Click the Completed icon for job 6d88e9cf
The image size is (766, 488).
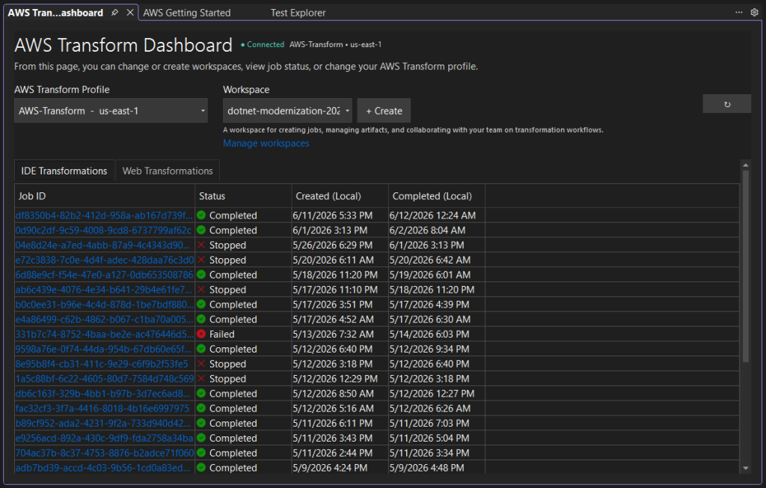point(201,275)
